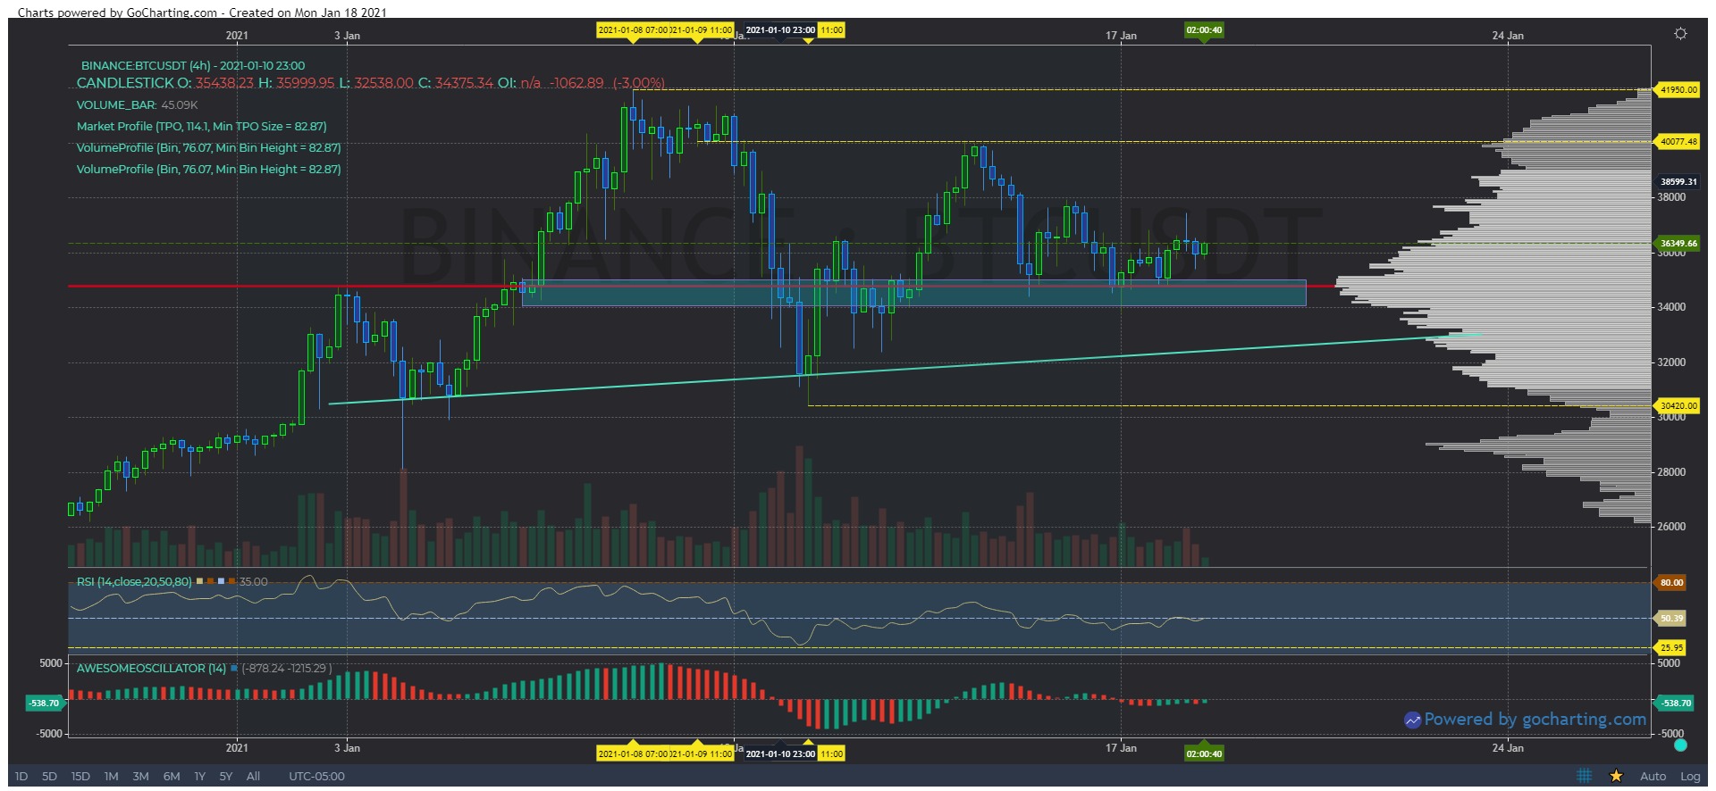Select the 1D time range
Image resolution: width=1716 pixels, height=791 pixels.
(x=21, y=776)
